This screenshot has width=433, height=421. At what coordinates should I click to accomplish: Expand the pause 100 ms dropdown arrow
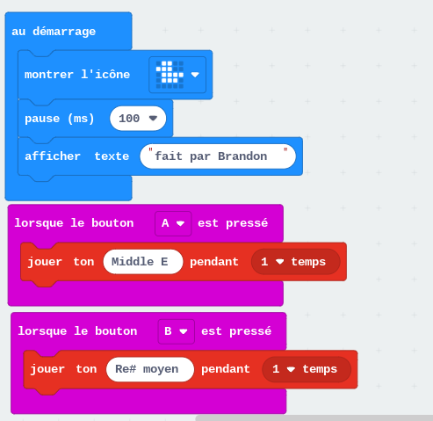click(153, 119)
